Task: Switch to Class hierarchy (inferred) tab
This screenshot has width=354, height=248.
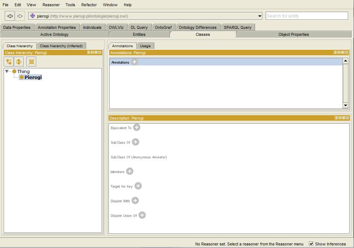Action: coord(61,46)
